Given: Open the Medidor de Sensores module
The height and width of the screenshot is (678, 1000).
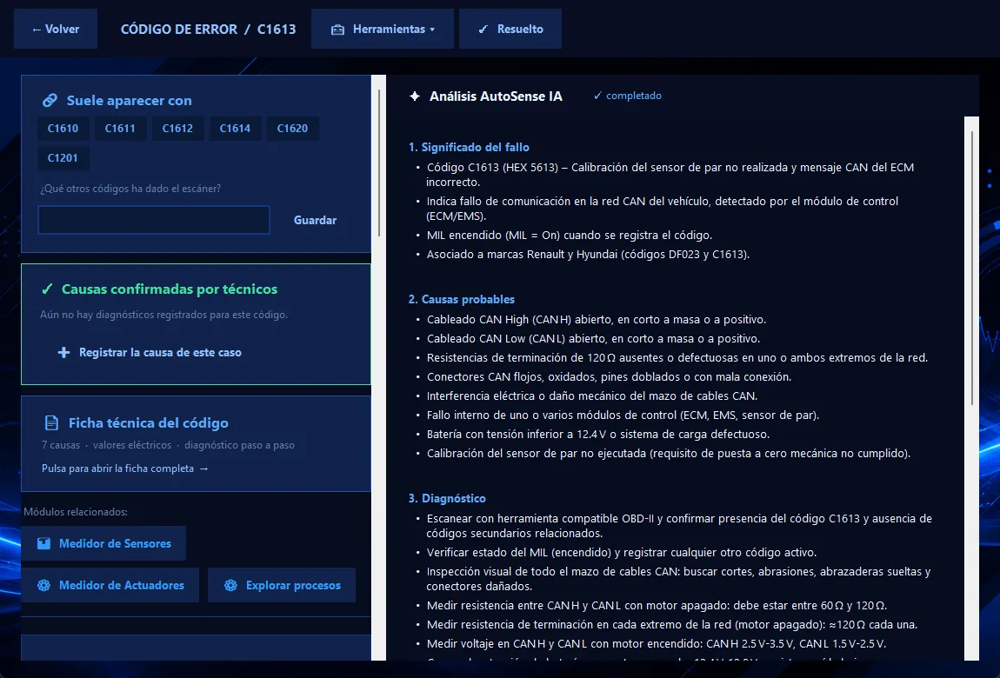Looking at the screenshot, I should point(103,543).
